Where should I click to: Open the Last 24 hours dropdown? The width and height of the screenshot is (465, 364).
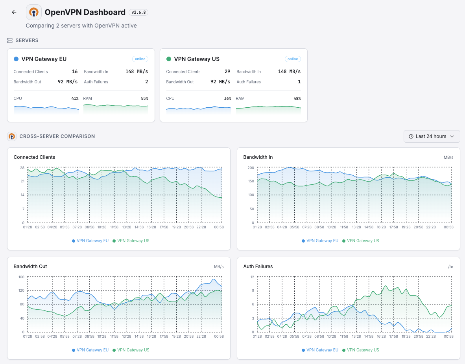(432, 136)
